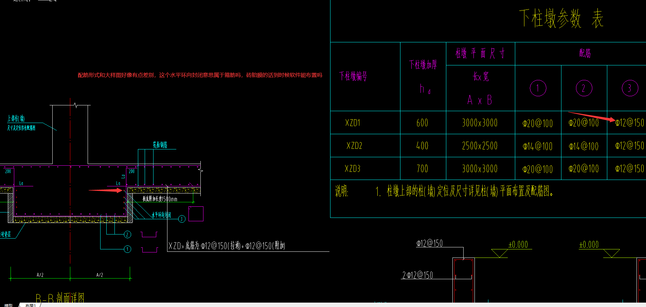Click the B-B 剖面详图 drawing title
The width and height of the screenshot is (646, 307).
pos(60,298)
